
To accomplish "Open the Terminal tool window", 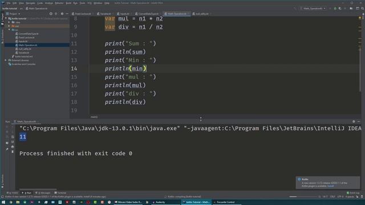I will click(x=60, y=192).
